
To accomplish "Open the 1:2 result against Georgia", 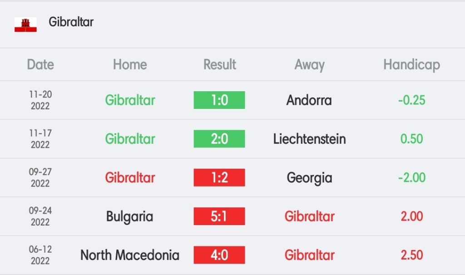I will coord(219,177).
